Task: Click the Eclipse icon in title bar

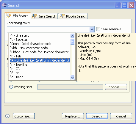Action: pyautogui.click(x=4, y=5)
